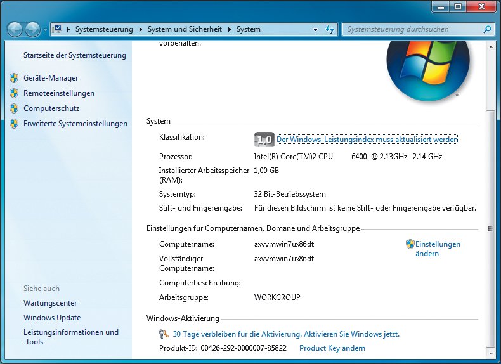Viewport: 501px width, 364px height.
Task: Click the scrollbar up arrow
Action: click(x=491, y=47)
